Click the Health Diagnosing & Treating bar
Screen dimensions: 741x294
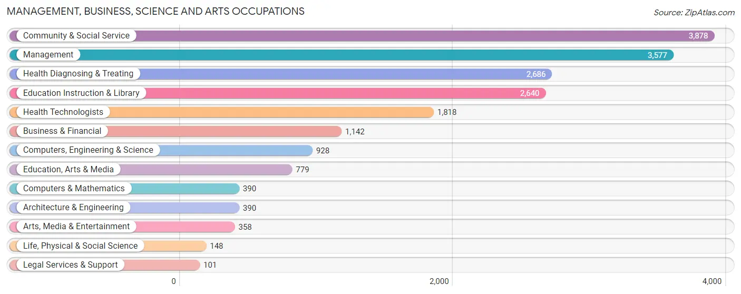tap(280, 74)
